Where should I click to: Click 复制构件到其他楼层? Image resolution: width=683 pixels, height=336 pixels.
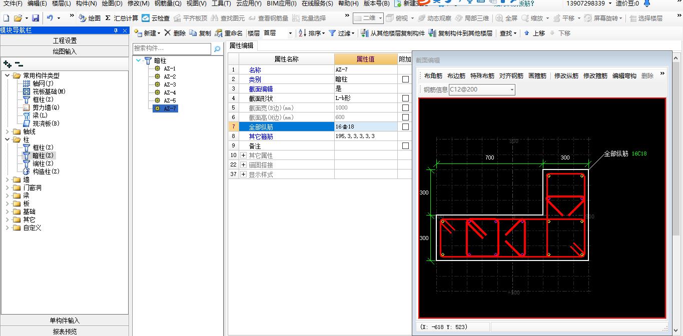(460, 33)
